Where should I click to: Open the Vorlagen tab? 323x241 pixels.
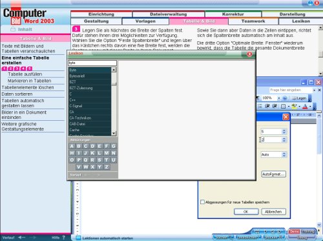point(145,21)
